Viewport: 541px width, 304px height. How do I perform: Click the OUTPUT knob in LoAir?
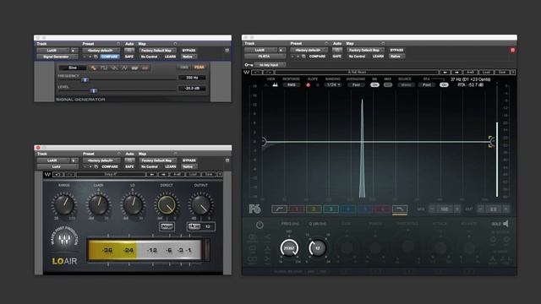[x=201, y=204]
